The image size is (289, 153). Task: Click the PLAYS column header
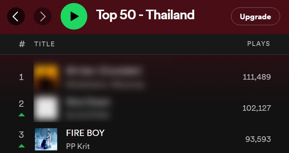click(x=259, y=44)
